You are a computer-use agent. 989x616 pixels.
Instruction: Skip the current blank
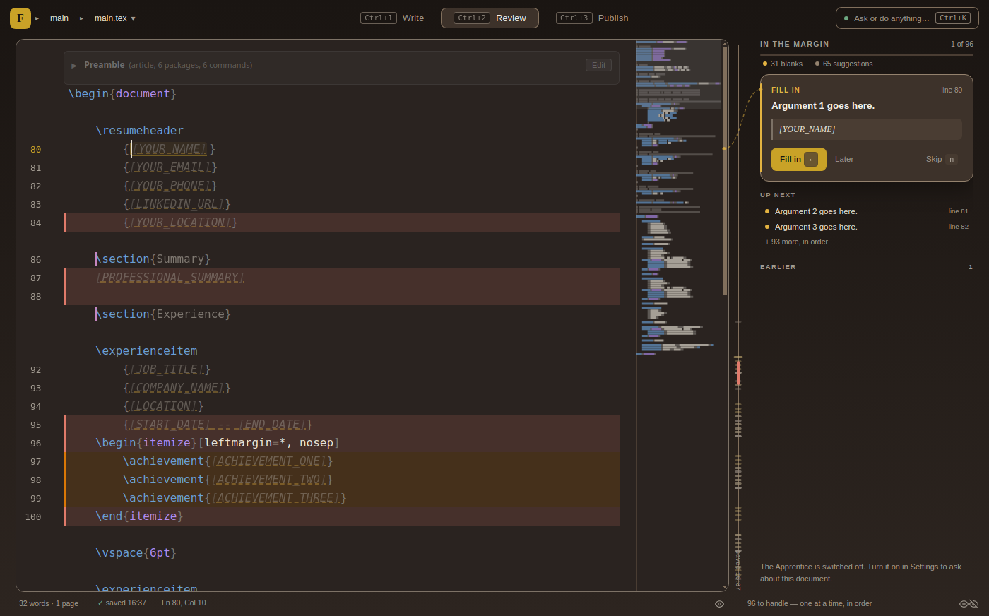pyautogui.click(x=942, y=160)
